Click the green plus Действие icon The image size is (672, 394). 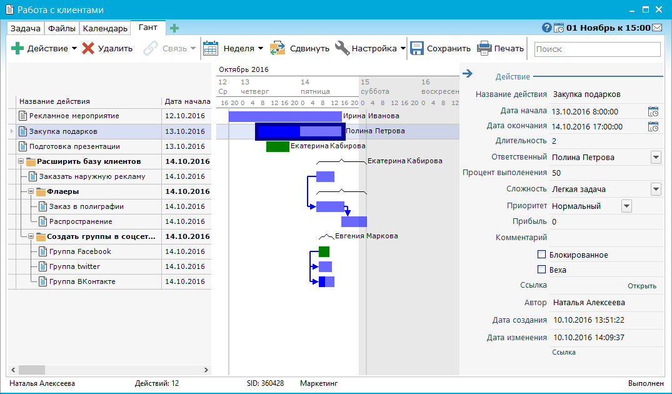coord(17,48)
